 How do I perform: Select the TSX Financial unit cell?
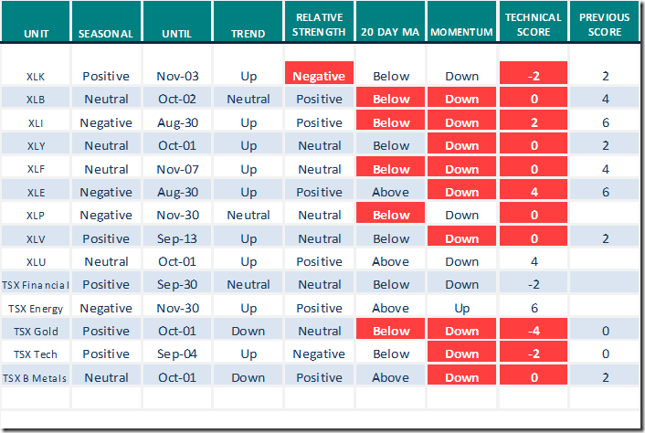pos(36,284)
